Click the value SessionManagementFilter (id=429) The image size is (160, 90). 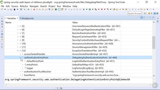coord(90,47)
